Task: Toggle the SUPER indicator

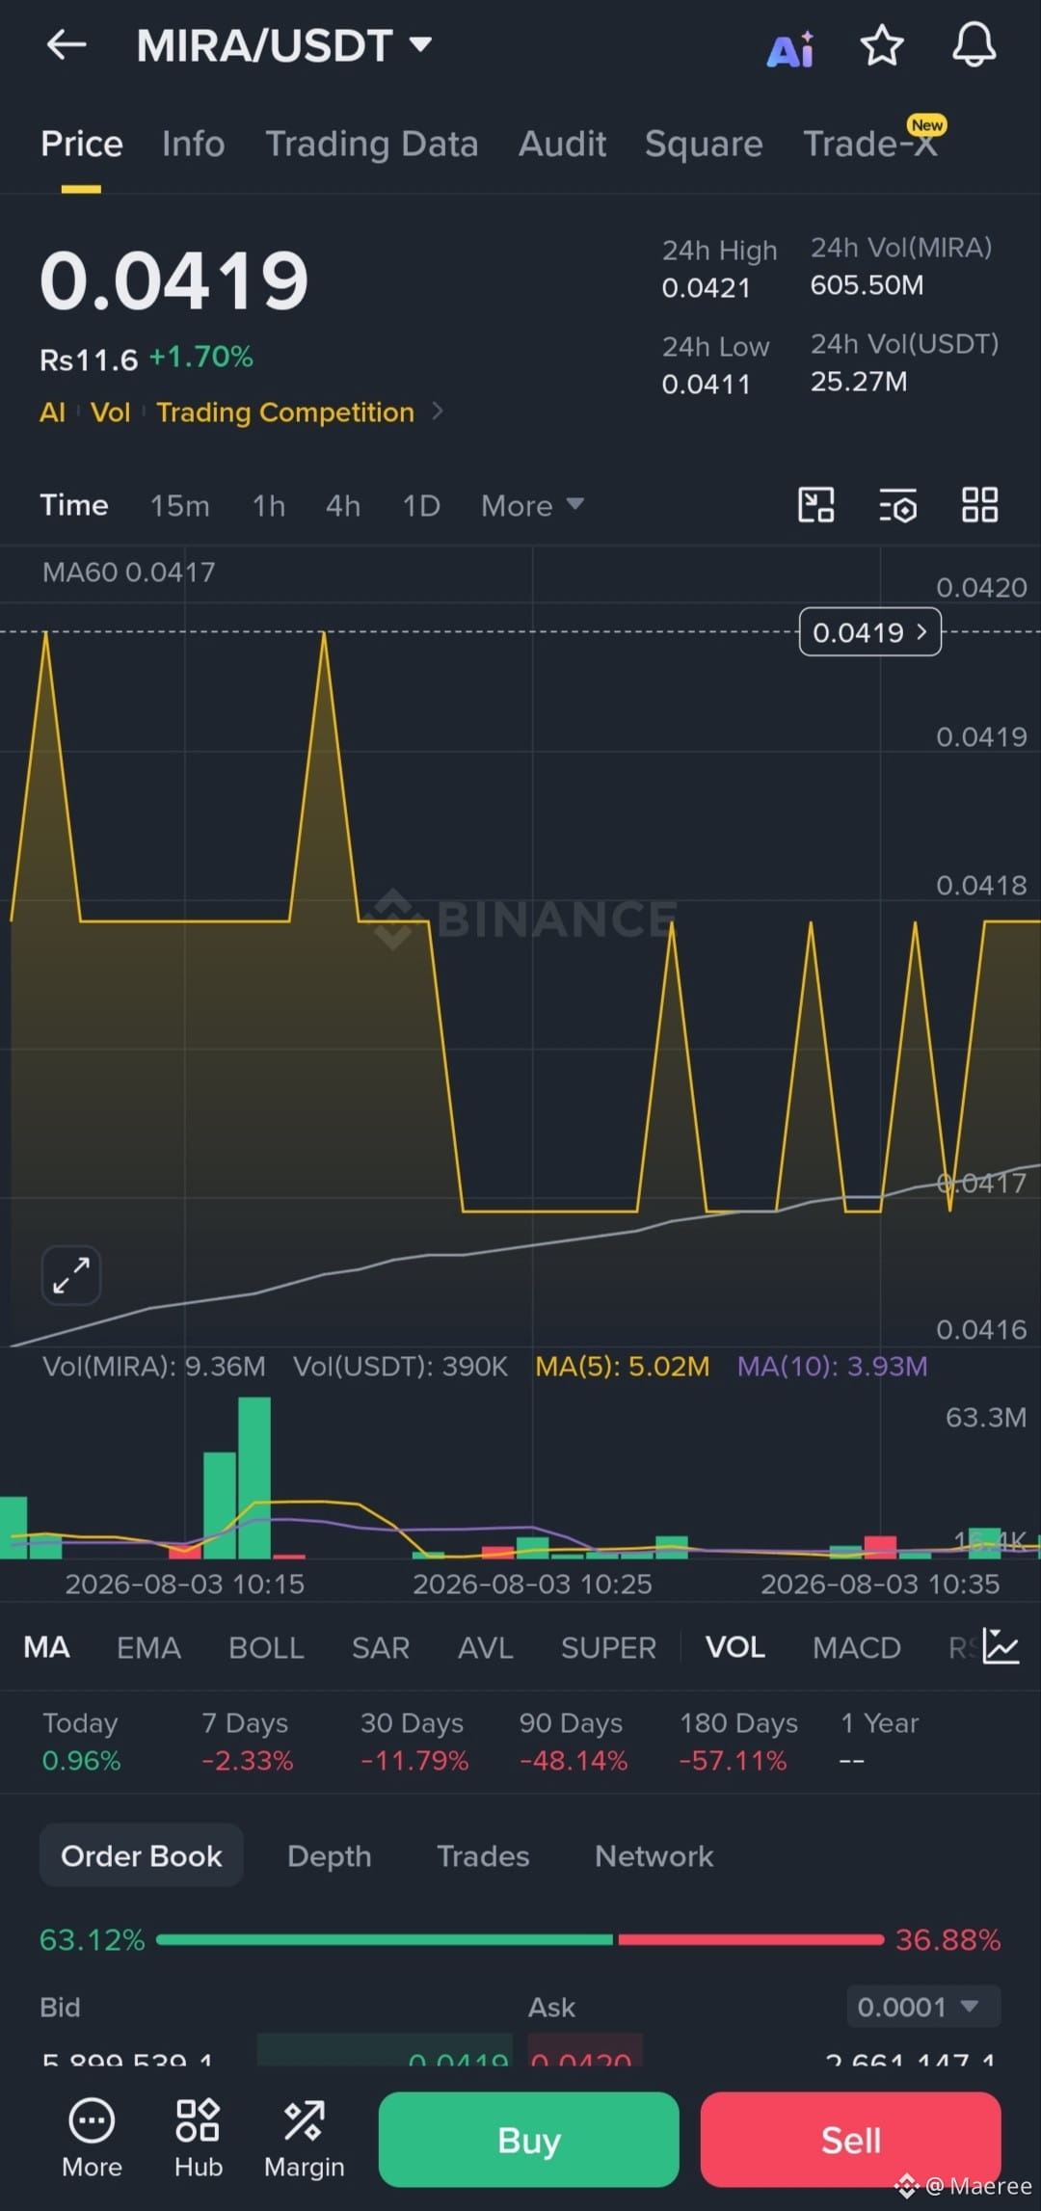Action: 608,1647
